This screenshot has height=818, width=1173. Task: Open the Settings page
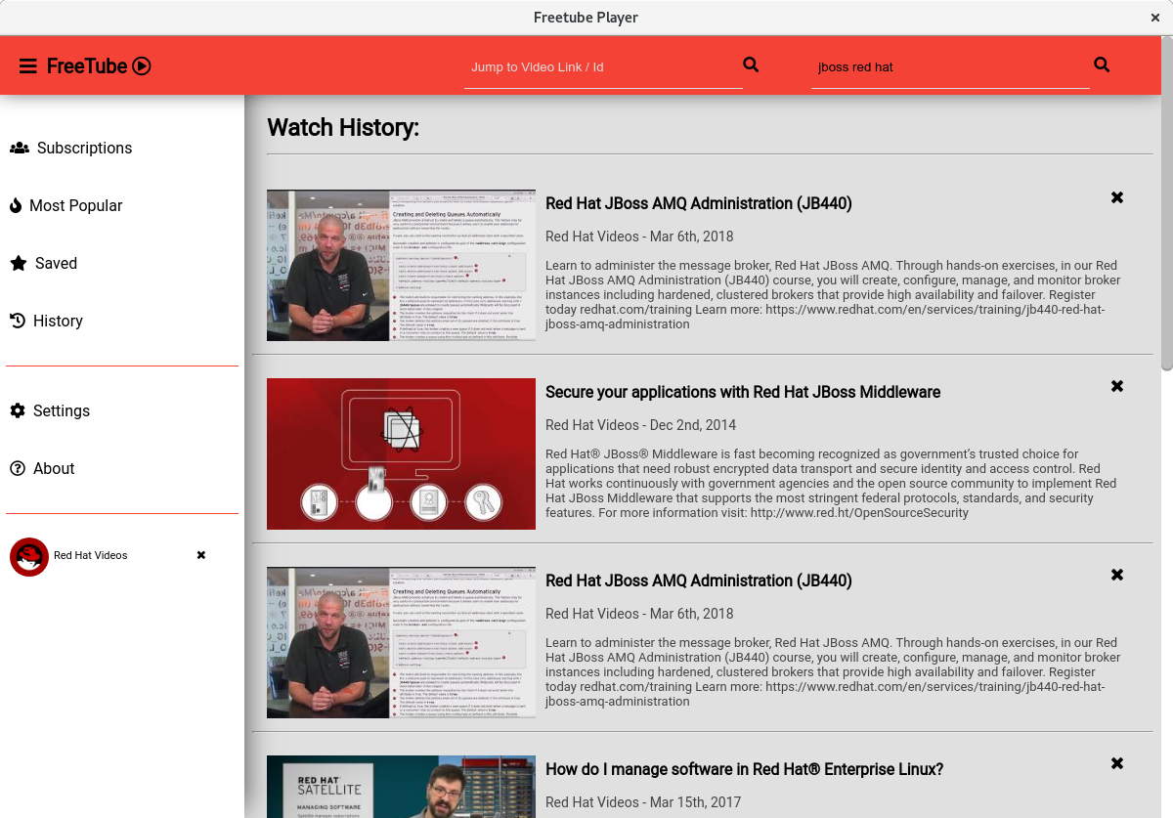click(x=61, y=411)
